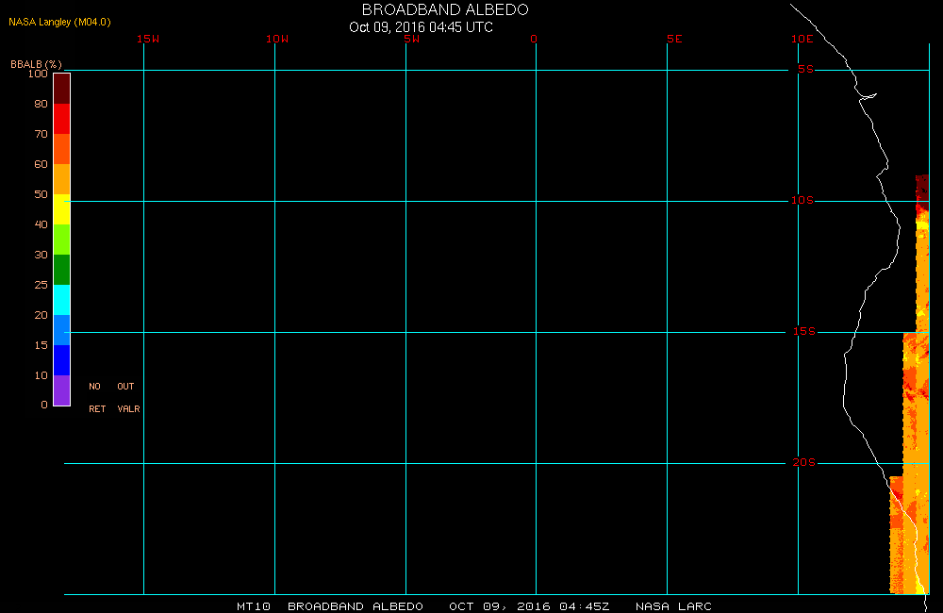Click the NO RET legend label
This screenshot has height=613, width=943.
pos(97,398)
